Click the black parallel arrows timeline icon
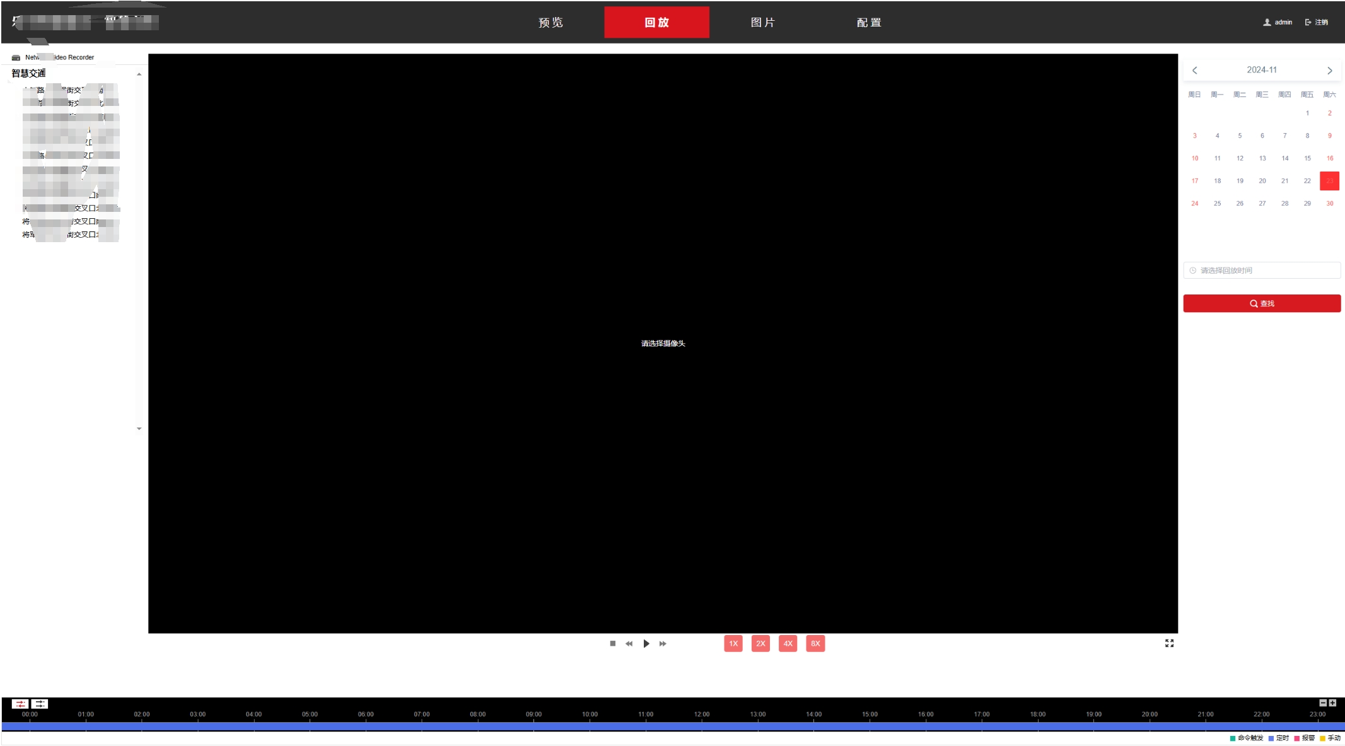 (40, 704)
